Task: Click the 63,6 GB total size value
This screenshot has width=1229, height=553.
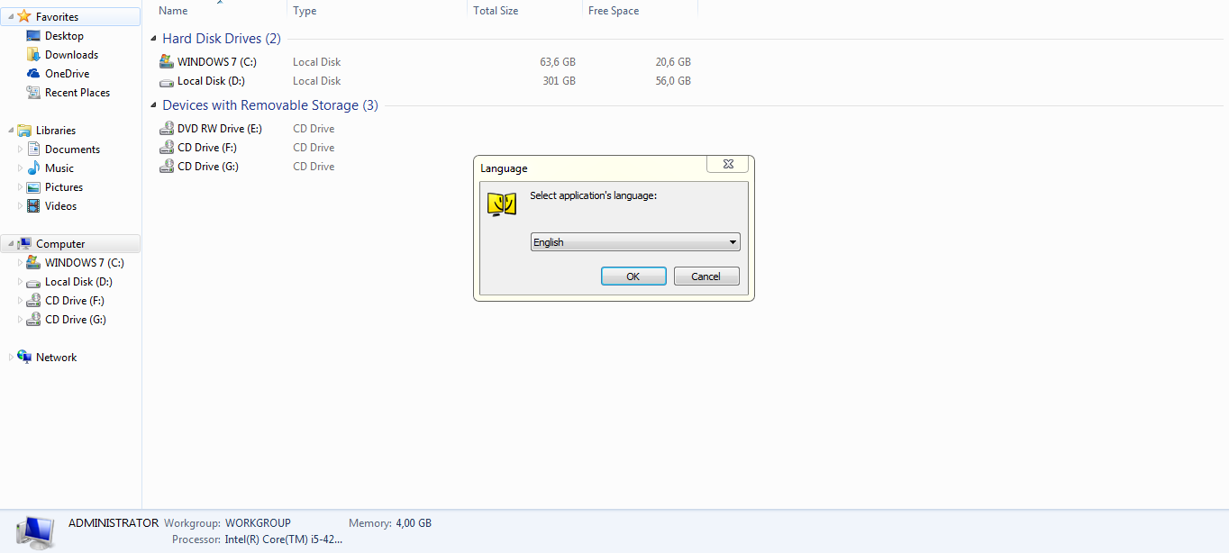Action: click(x=558, y=62)
